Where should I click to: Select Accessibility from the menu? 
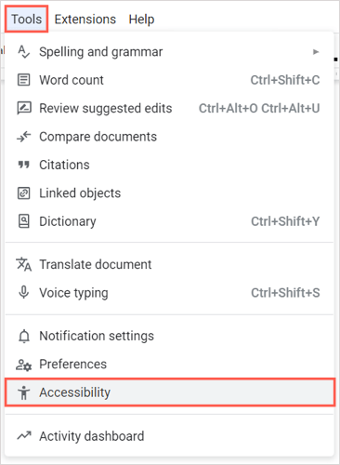click(x=170, y=392)
